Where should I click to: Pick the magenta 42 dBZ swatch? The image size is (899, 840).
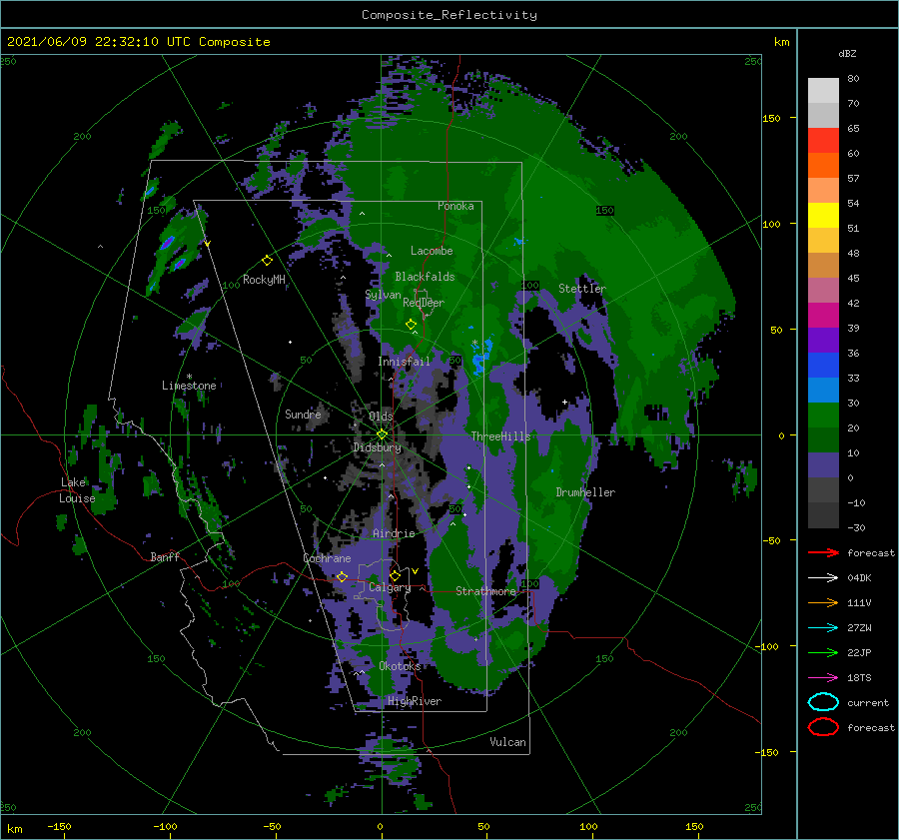[823, 315]
